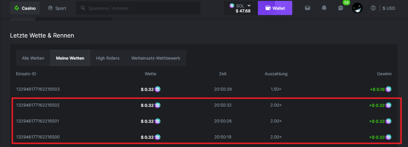Open the chat bubble with 59 badge
408x147 pixels.
[x=341, y=8]
